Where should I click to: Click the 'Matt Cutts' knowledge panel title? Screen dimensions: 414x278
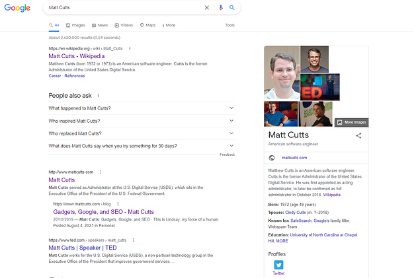point(288,135)
